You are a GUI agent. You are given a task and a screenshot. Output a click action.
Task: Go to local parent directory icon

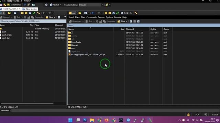point(22,13)
